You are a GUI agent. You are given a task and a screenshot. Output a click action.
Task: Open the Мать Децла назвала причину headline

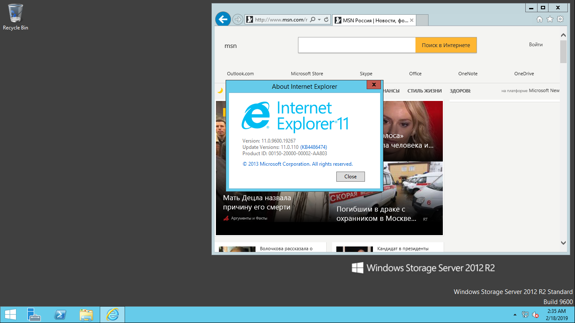point(257,202)
